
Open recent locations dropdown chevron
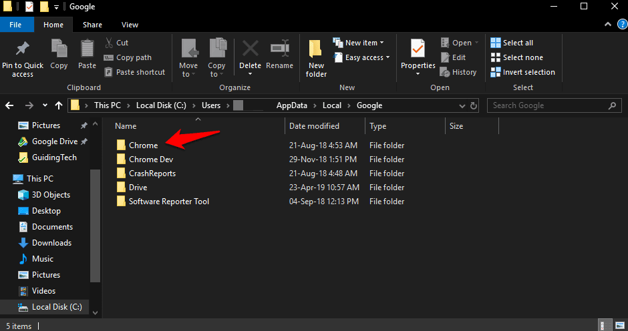[45, 105]
